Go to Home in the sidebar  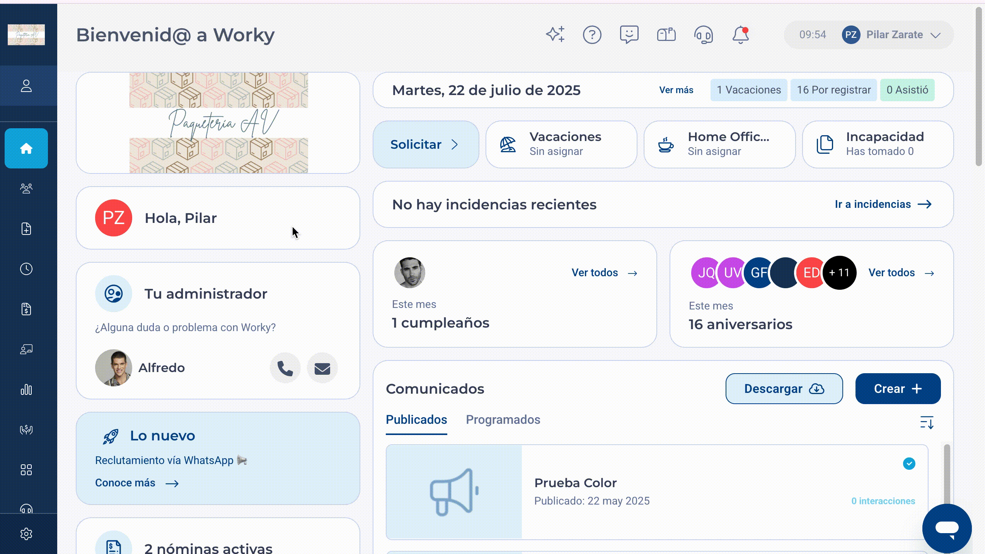coord(26,148)
